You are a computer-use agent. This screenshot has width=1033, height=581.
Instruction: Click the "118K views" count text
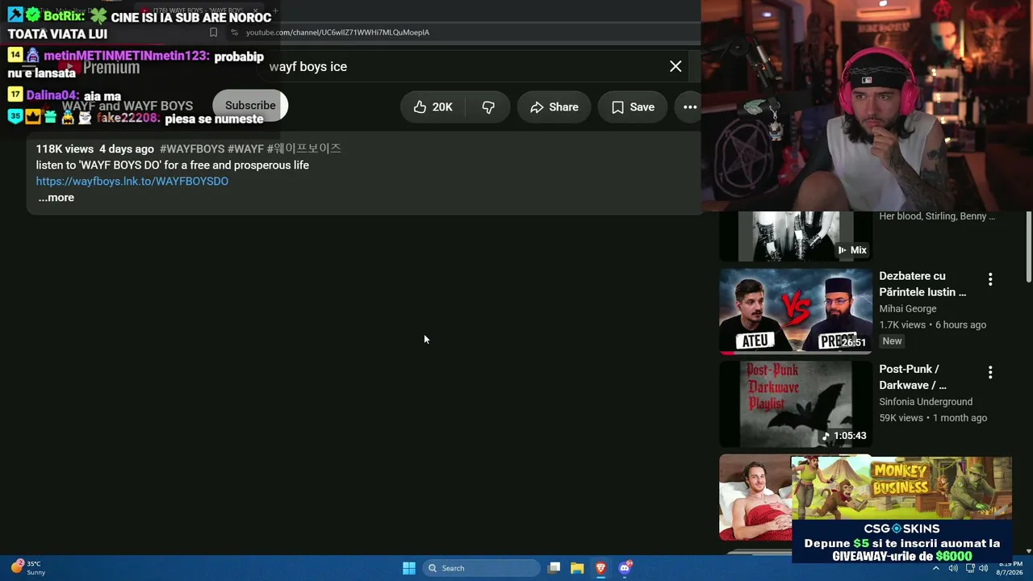coord(65,149)
